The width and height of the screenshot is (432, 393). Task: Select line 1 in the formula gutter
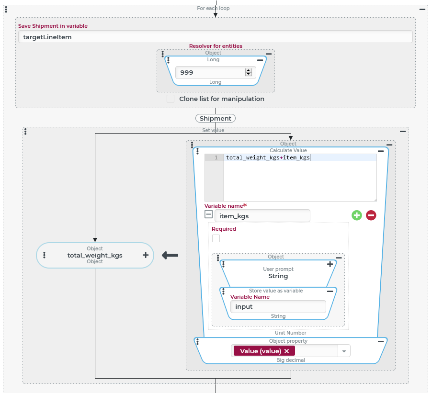(x=216, y=157)
